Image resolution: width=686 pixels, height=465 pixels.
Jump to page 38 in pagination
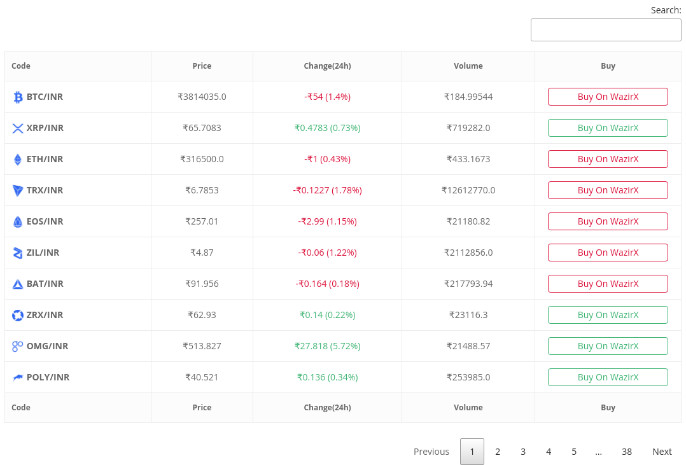[627, 452]
